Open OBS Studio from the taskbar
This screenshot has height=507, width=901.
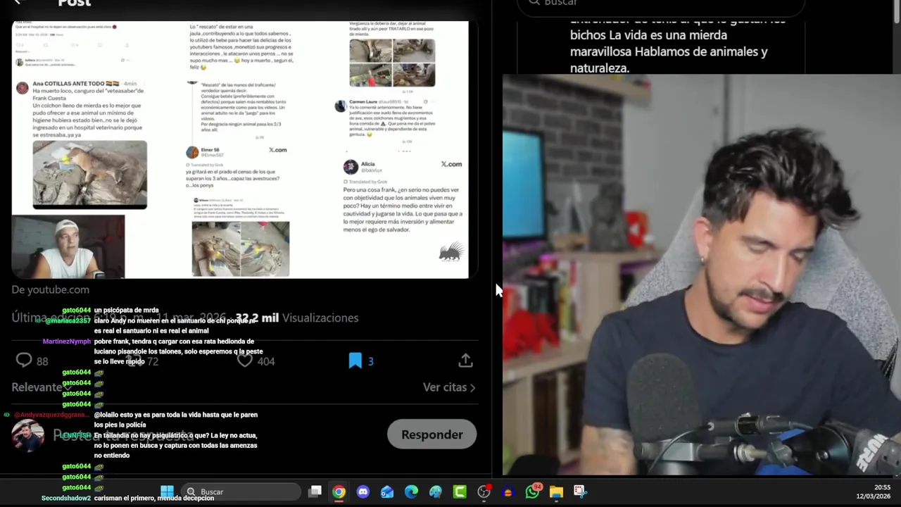[x=484, y=492]
